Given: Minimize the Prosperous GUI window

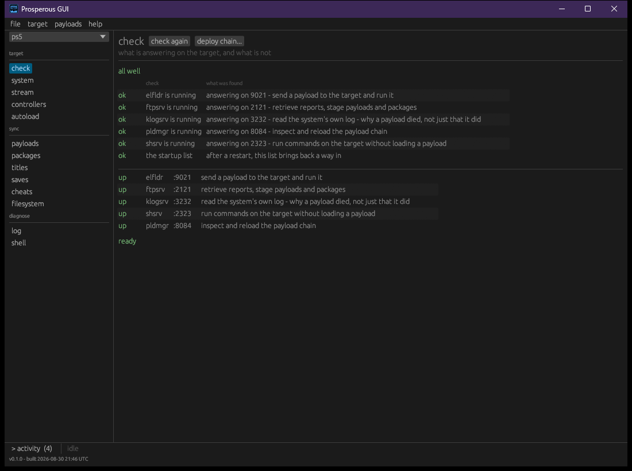Looking at the screenshot, I should pos(562,9).
